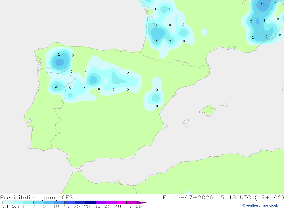Click the "15" legend scale label

point(66,206)
